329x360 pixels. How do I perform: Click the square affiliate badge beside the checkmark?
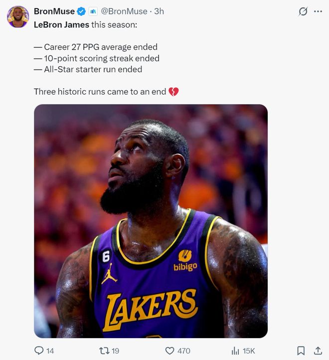[x=92, y=11]
